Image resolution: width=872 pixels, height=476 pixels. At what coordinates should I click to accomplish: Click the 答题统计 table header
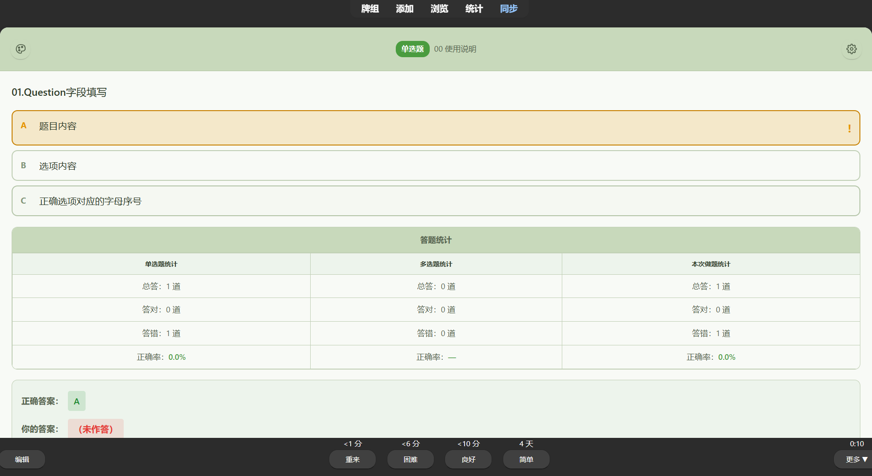436,240
